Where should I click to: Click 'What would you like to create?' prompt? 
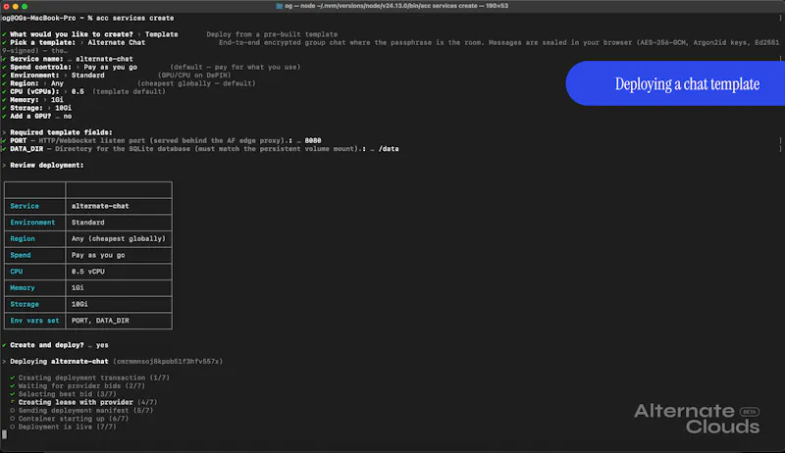[x=72, y=34]
